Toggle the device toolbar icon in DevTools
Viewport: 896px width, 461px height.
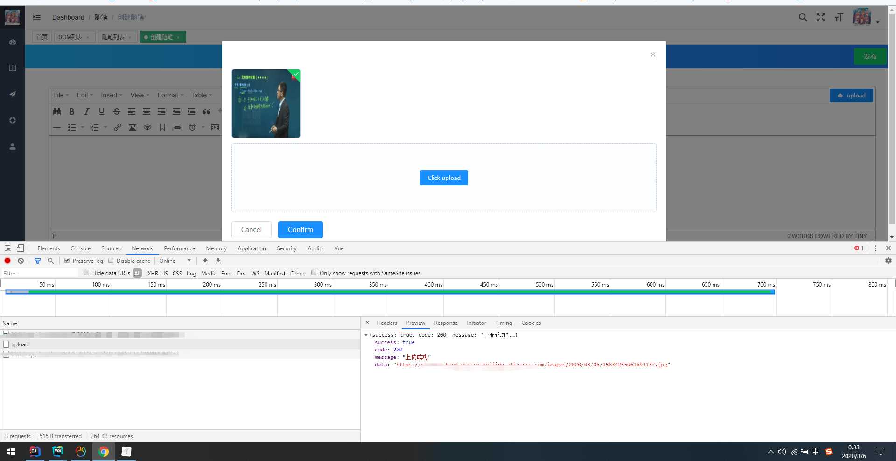point(20,248)
